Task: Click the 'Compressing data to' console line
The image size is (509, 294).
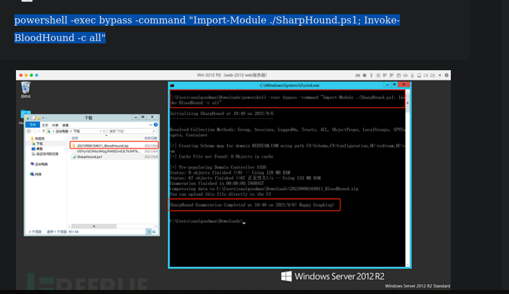Action: [264, 189]
